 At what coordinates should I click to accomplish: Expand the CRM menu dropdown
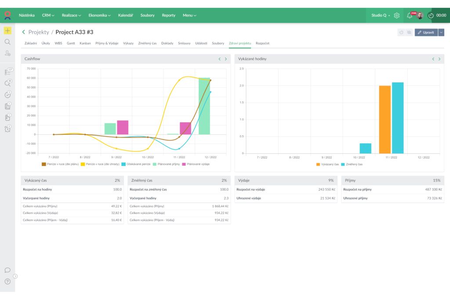[48, 15]
